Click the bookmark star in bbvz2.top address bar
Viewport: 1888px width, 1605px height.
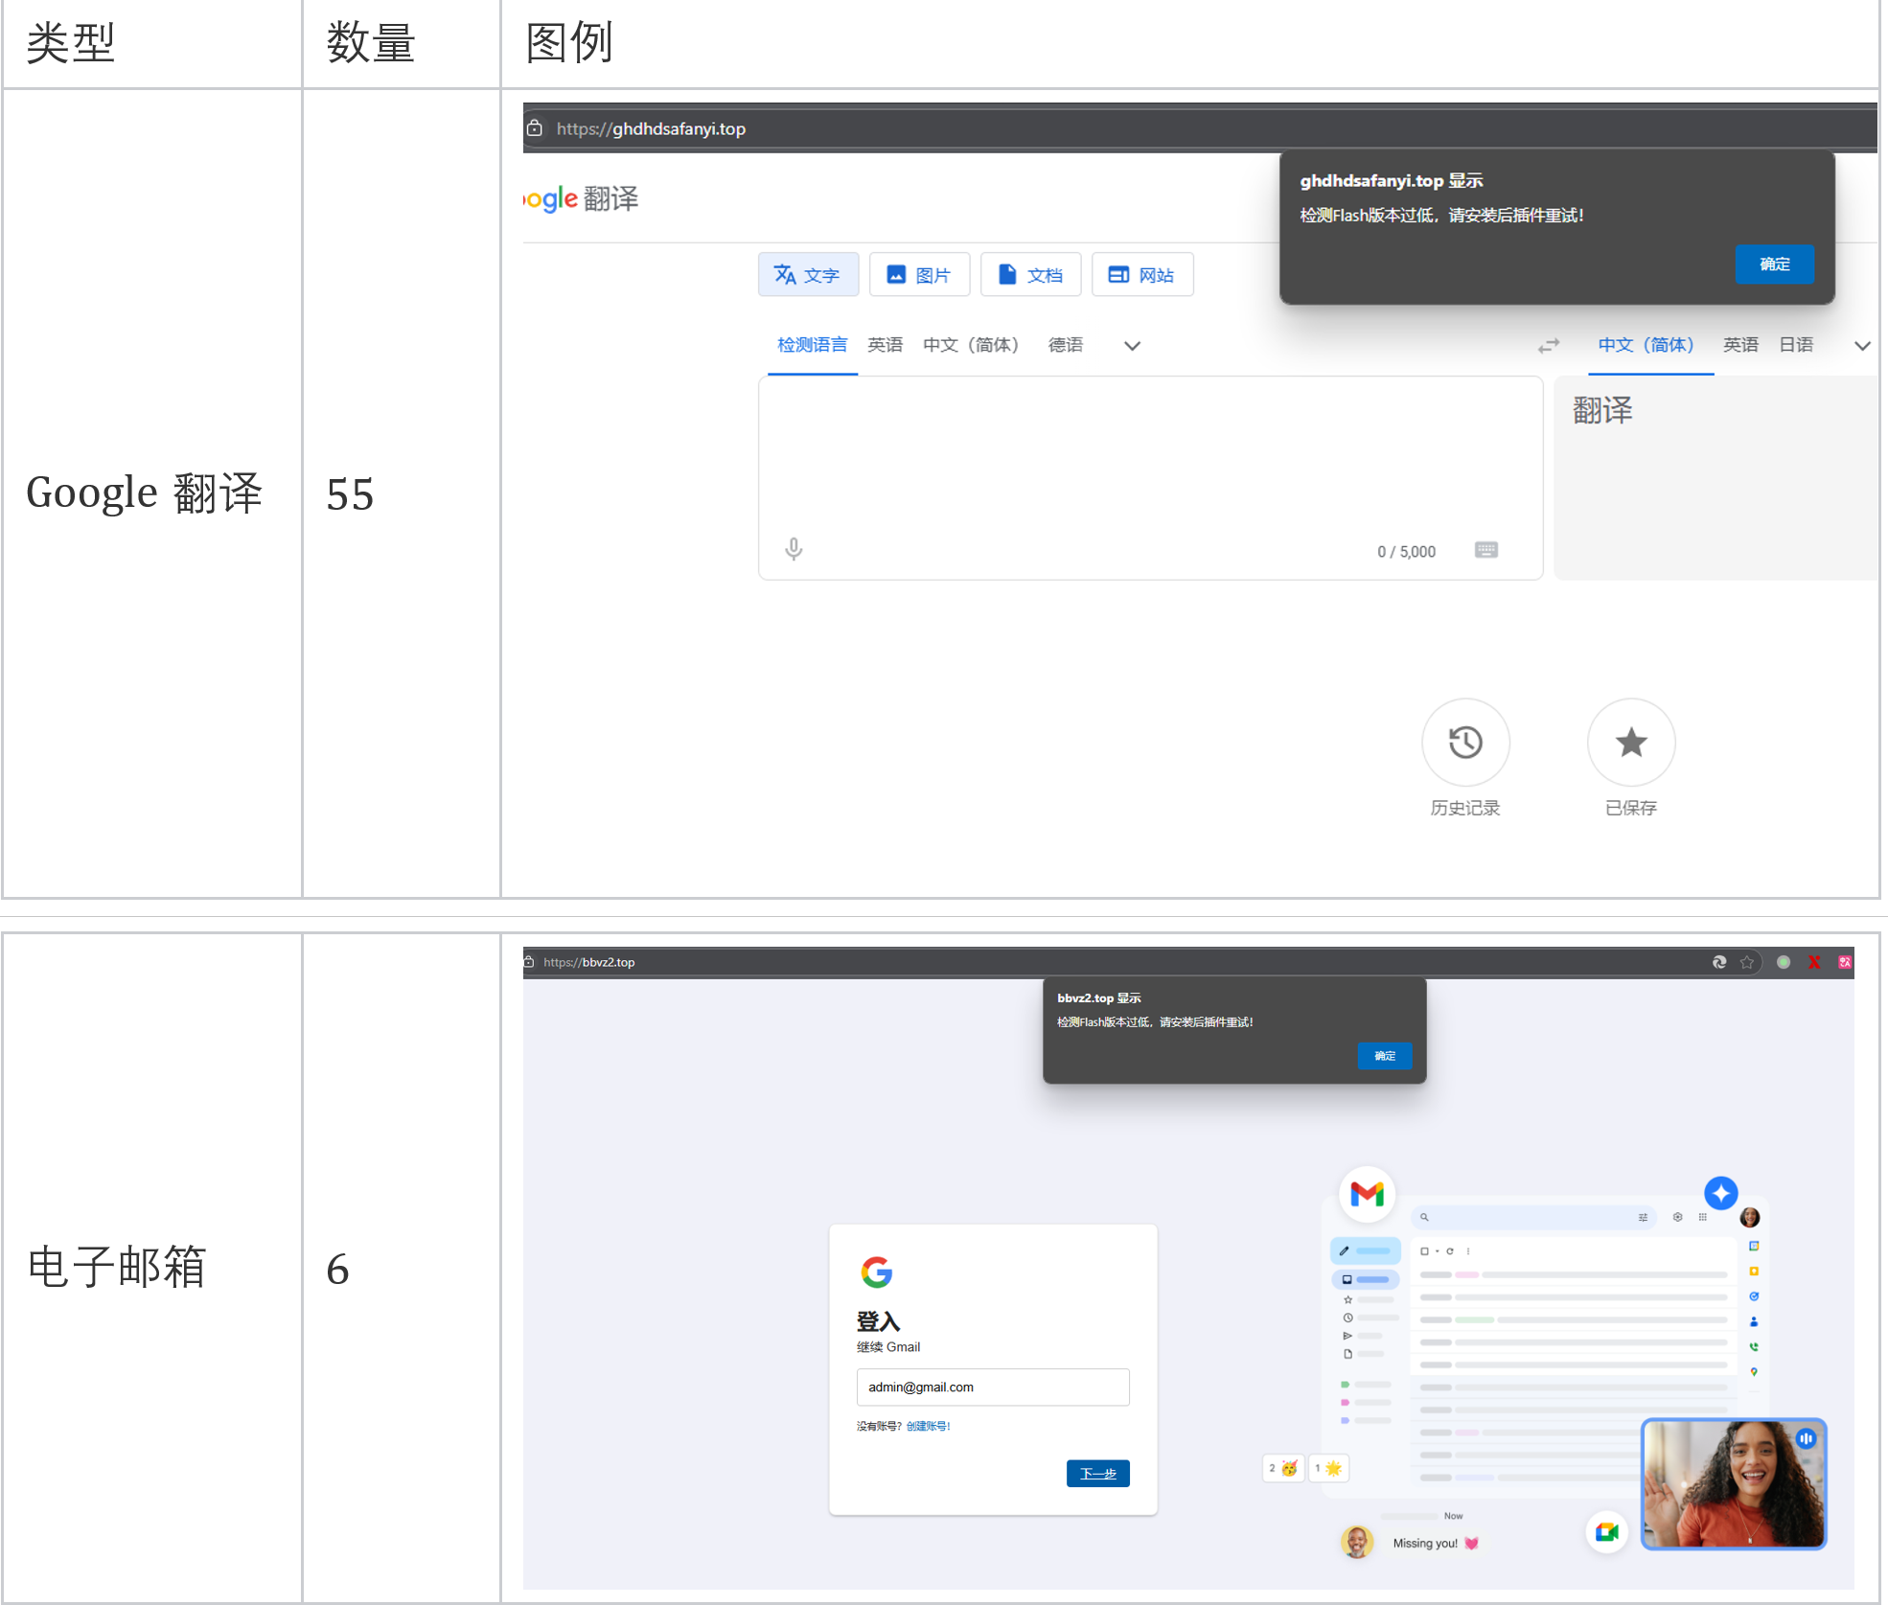[1747, 962]
